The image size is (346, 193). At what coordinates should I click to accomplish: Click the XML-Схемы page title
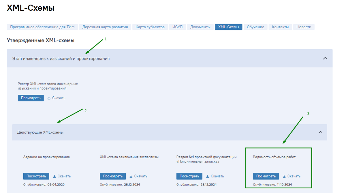tap(31, 8)
